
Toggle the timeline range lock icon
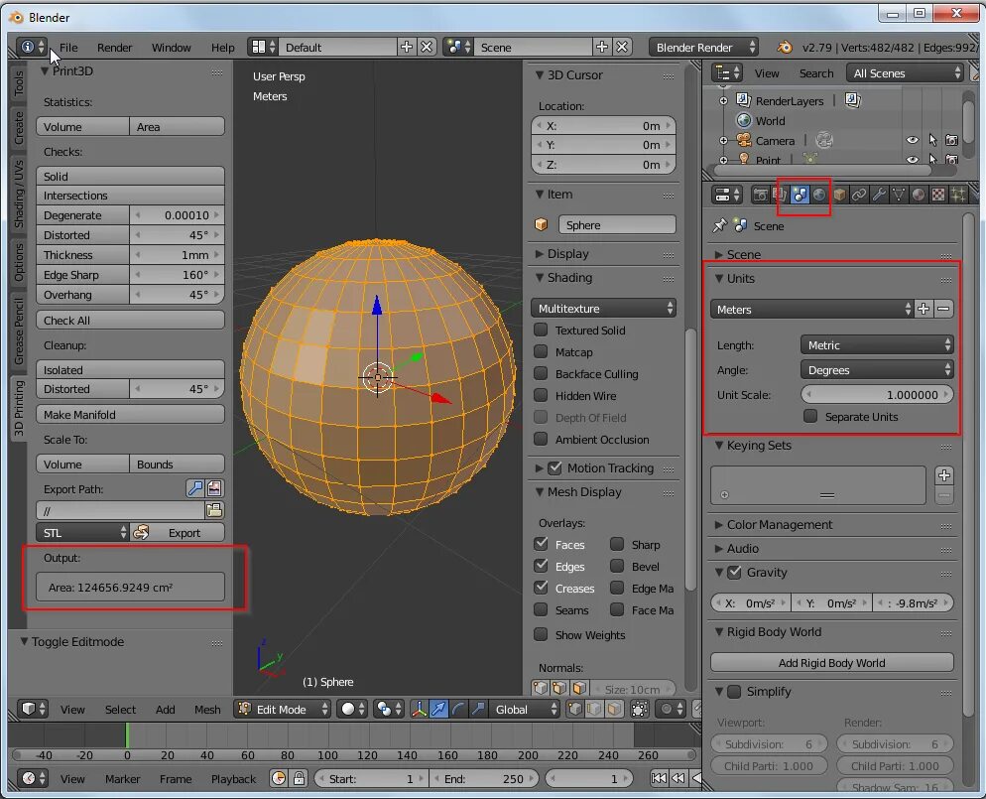300,779
